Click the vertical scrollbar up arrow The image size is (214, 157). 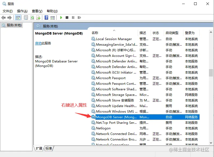tap(211, 32)
